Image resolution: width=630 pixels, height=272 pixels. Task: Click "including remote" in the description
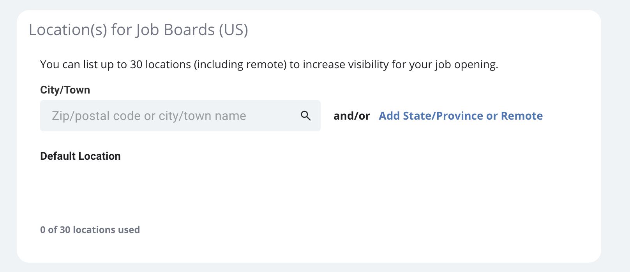pos(242,64)
